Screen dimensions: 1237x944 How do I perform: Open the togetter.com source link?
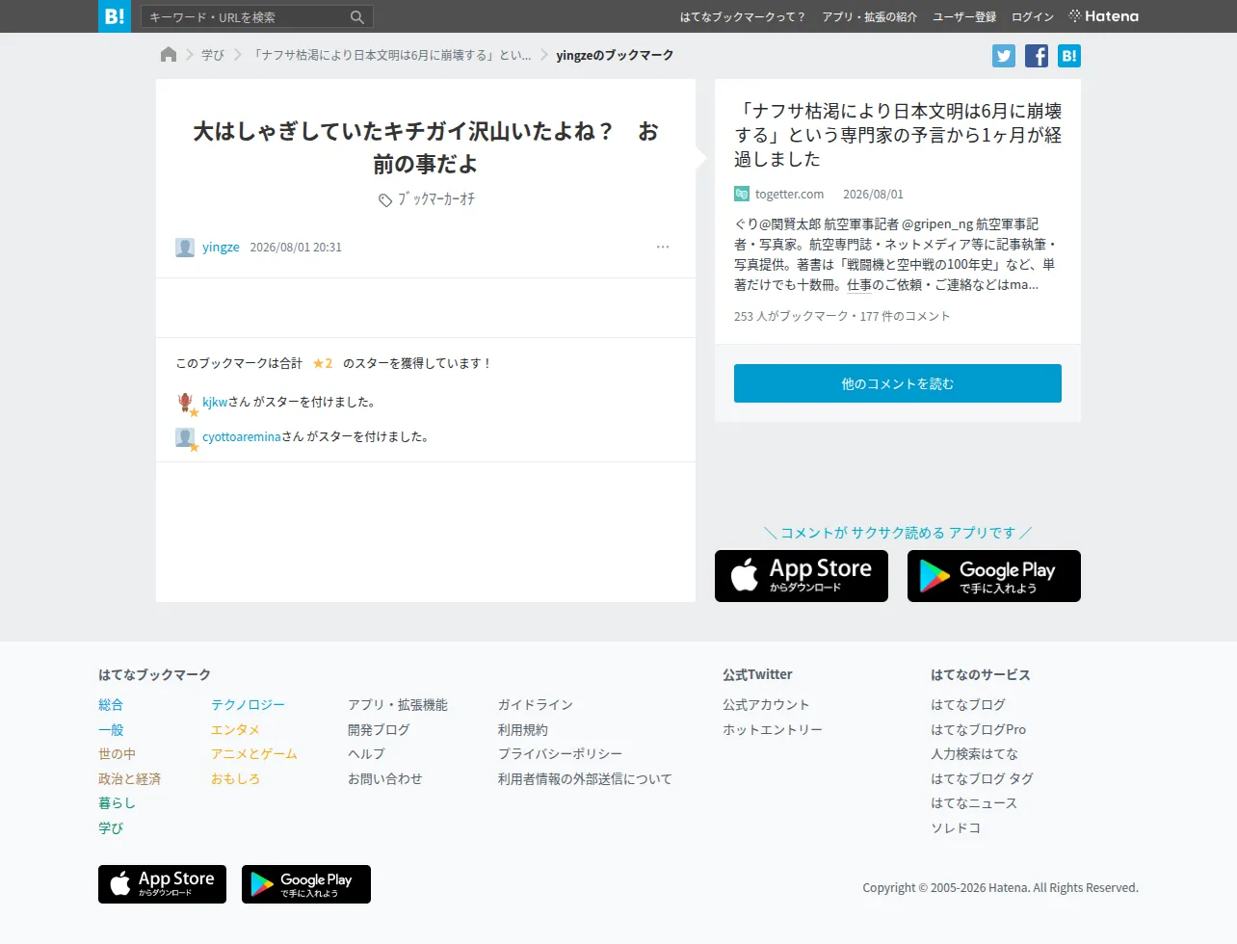tap(789, 194)
